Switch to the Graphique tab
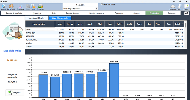 pyautogui.click(x=37, y=13)
